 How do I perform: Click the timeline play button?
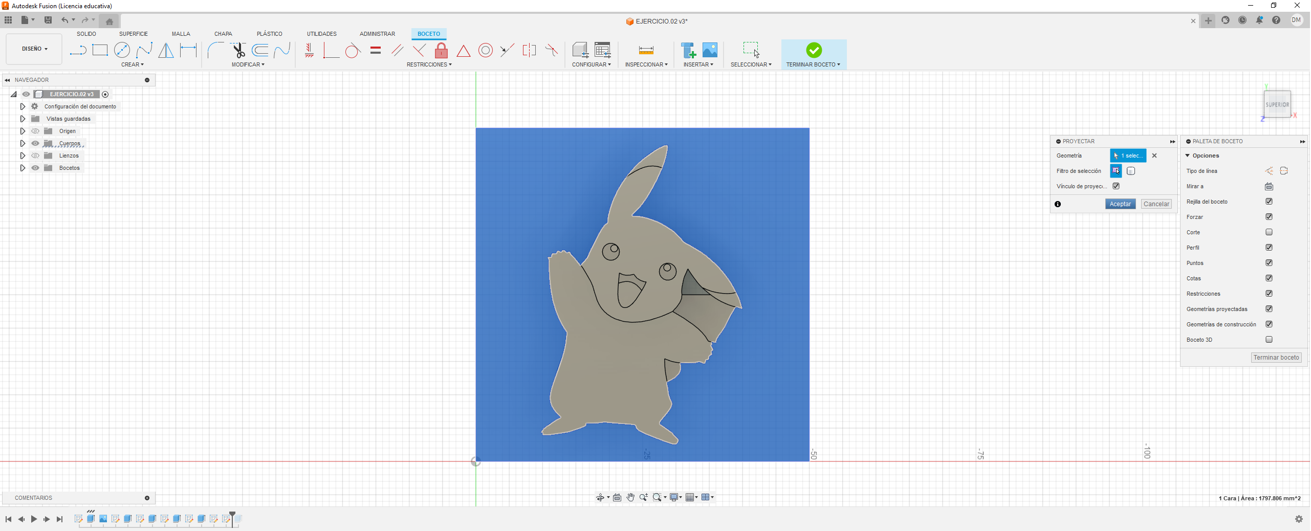tap(34, 519)
